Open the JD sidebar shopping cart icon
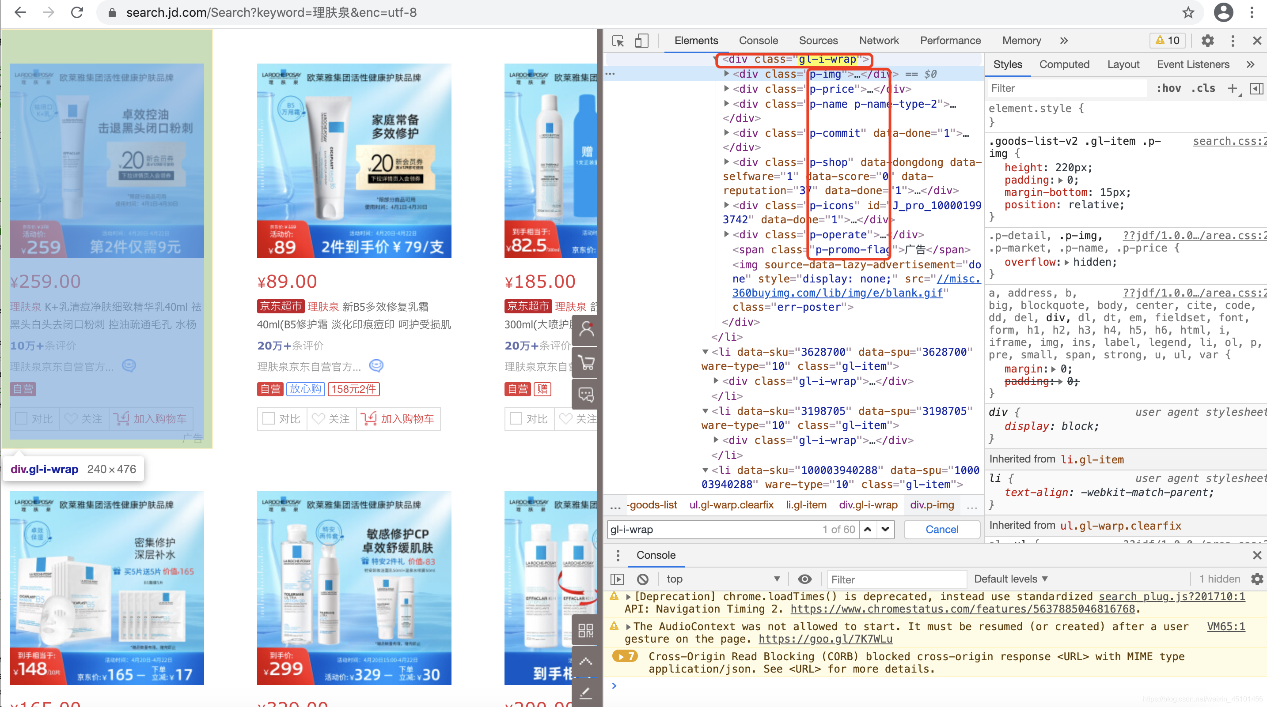Screen dimensions: 1267x707 [586, 362]
